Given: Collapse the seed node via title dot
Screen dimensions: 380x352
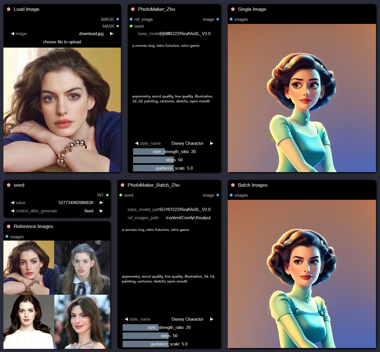Looking at the screenshot, I should coord(9,185).
